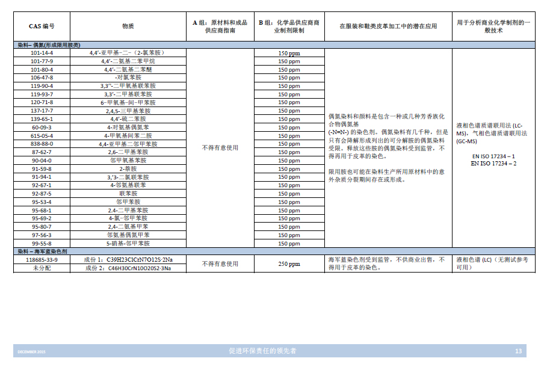Click the 250 ppm limit cell
Image resolution: width=553 pixels, height=370 pixels.
289,264
